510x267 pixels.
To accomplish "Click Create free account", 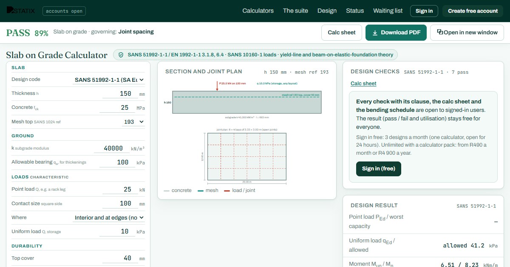I will pos(473,11).
